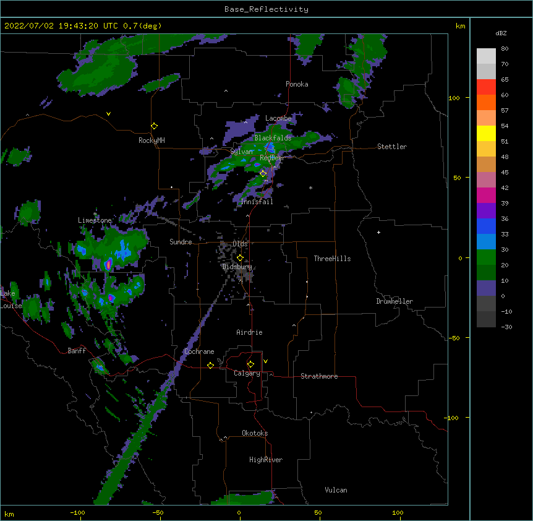The image size is (533, 521).
Task: Click the yellow V marker northeast of Calgary
Action: coord(265,361)
